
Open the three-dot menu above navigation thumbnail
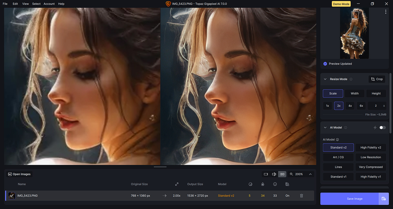tap(386, 12)
